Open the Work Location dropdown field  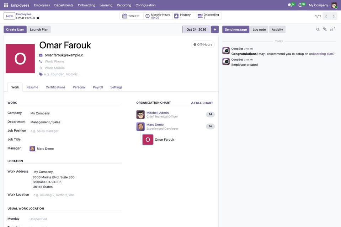pyautogui.click(x=77, y=195)
